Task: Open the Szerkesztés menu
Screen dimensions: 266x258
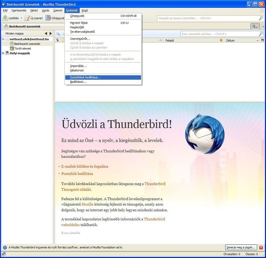Action: pyautogui.click(x=19, y=10)
